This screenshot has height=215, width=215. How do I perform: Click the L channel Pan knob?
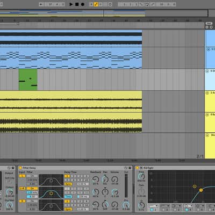(105, 180)
